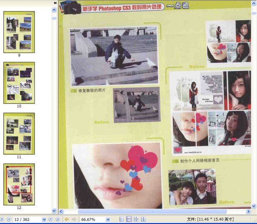Open page 10 thumbnail

(19, 83)
